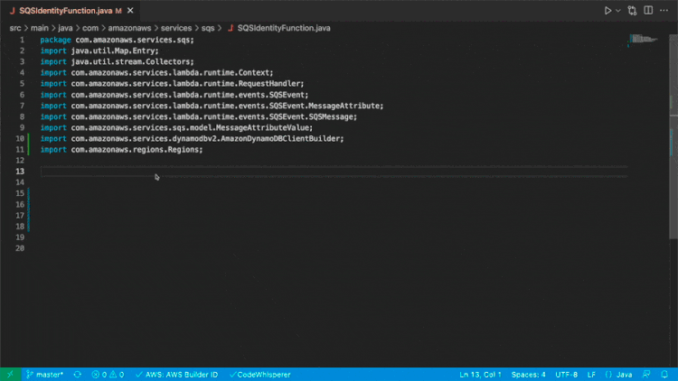678x381 pixels.
Task: Select the UTF-8 encoding indicator
Action: coord(566,375)
